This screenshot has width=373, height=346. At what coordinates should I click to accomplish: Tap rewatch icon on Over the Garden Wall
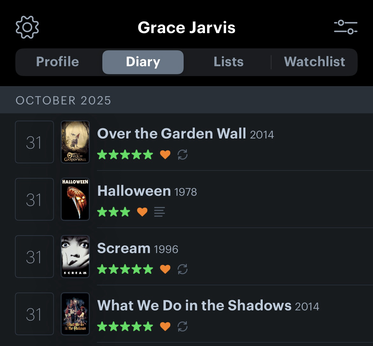tap(182, 155)
